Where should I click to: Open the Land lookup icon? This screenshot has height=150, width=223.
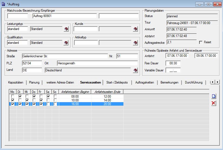[x=136, y=70]
